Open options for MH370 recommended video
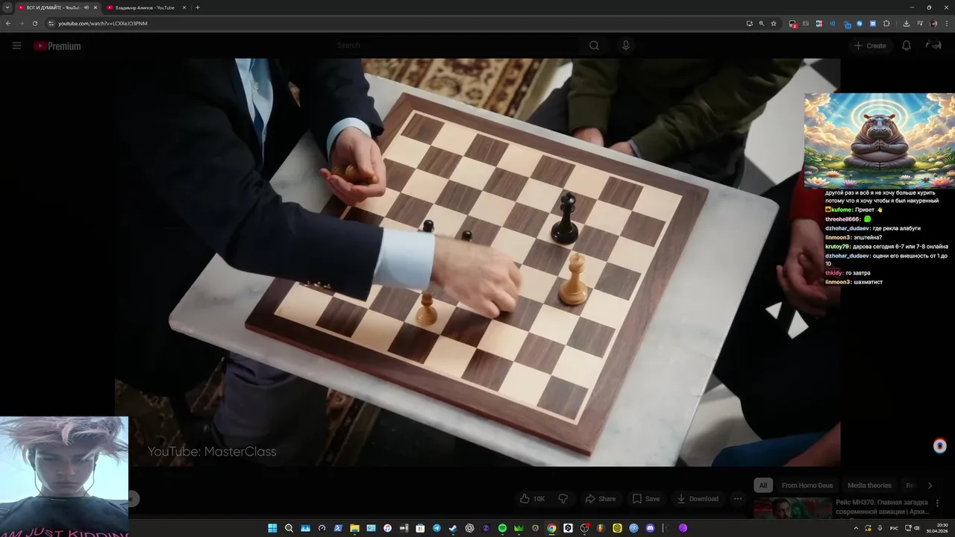The width and height of the screenshot is (955, 537). 937,503
